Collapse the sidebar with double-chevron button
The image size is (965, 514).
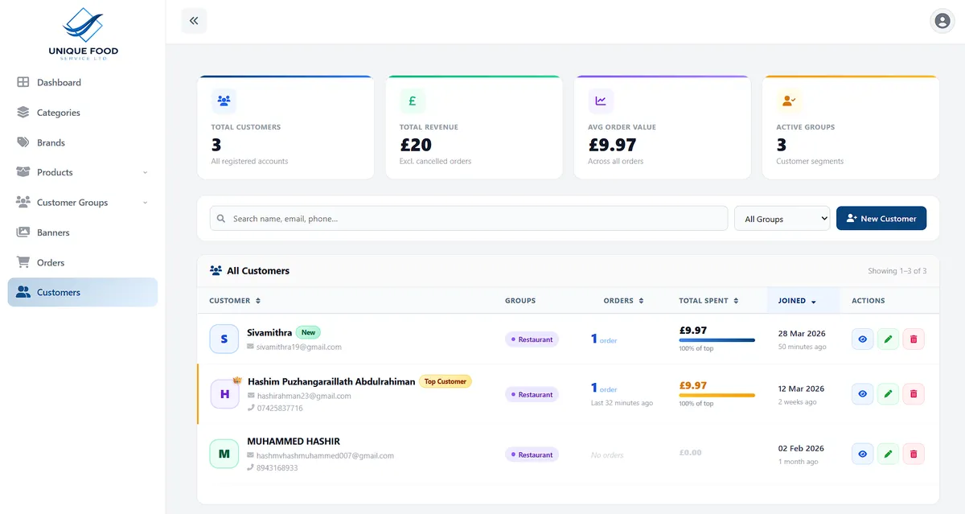(x=194, y=21)
